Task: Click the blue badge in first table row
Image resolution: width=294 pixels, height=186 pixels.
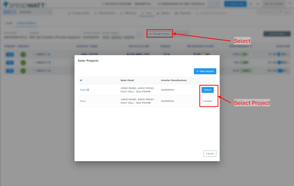Action: tap(10, 55)
